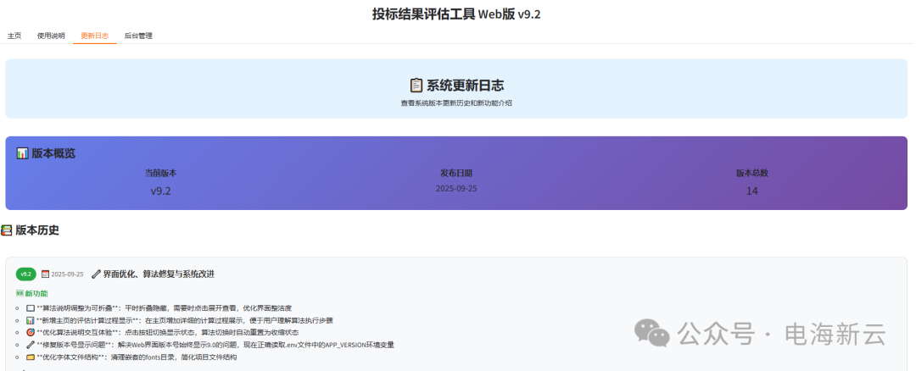Click the 界面优化、算法修复与系统改进 release title
The width and height of the screenshot is (916, 371).
(x=159, y=274)
